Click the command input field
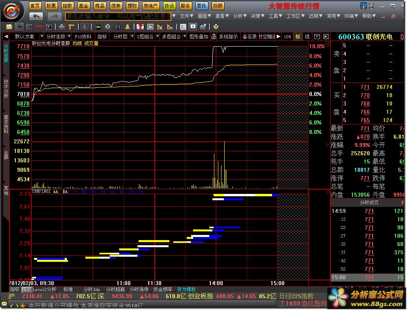The image size is (407, 310). (118, 16)
